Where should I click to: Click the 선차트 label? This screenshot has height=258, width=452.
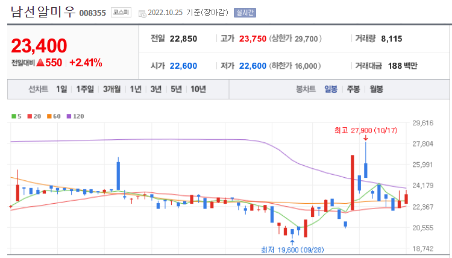pyautogui.click(x=39, y=89)
